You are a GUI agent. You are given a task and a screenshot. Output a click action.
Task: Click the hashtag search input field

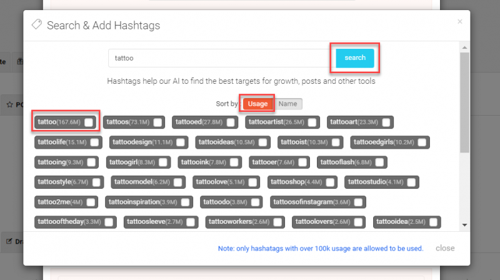point(218,58)
